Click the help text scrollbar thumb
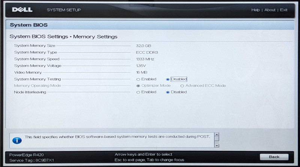 click(x=217, y=138)
